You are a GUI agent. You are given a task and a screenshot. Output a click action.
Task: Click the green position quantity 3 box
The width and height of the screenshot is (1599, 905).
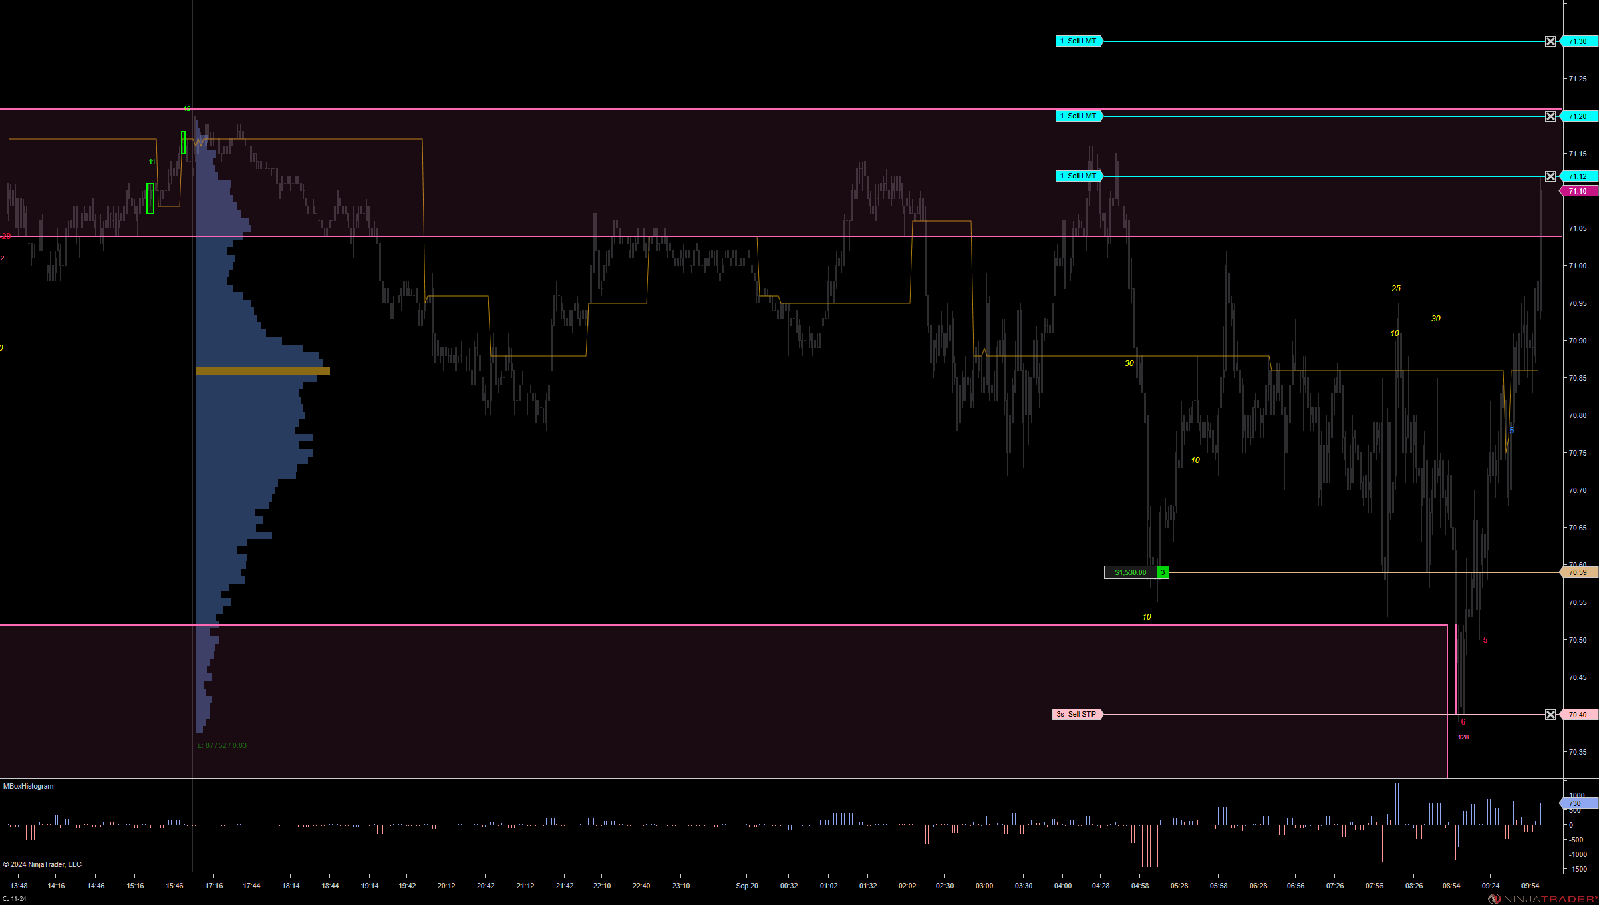[1163, 572]
